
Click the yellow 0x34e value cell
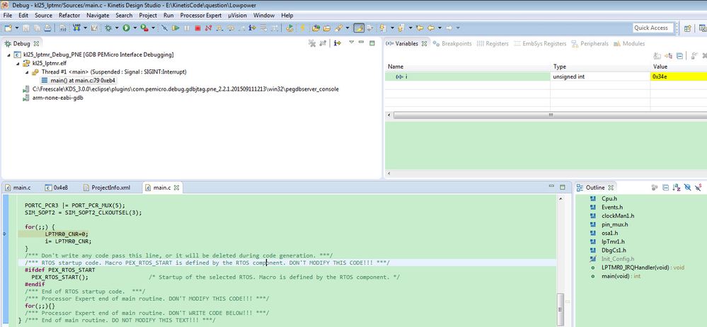[x=679, y=76]
